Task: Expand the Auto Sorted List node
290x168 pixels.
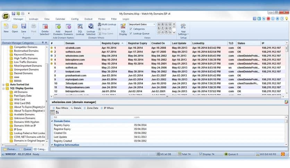Action: click(3, 84)
